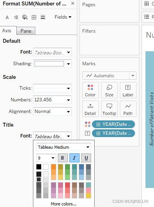Pick the teal color swatch
The image size is (154, 207).
click(x=74, y=167)
